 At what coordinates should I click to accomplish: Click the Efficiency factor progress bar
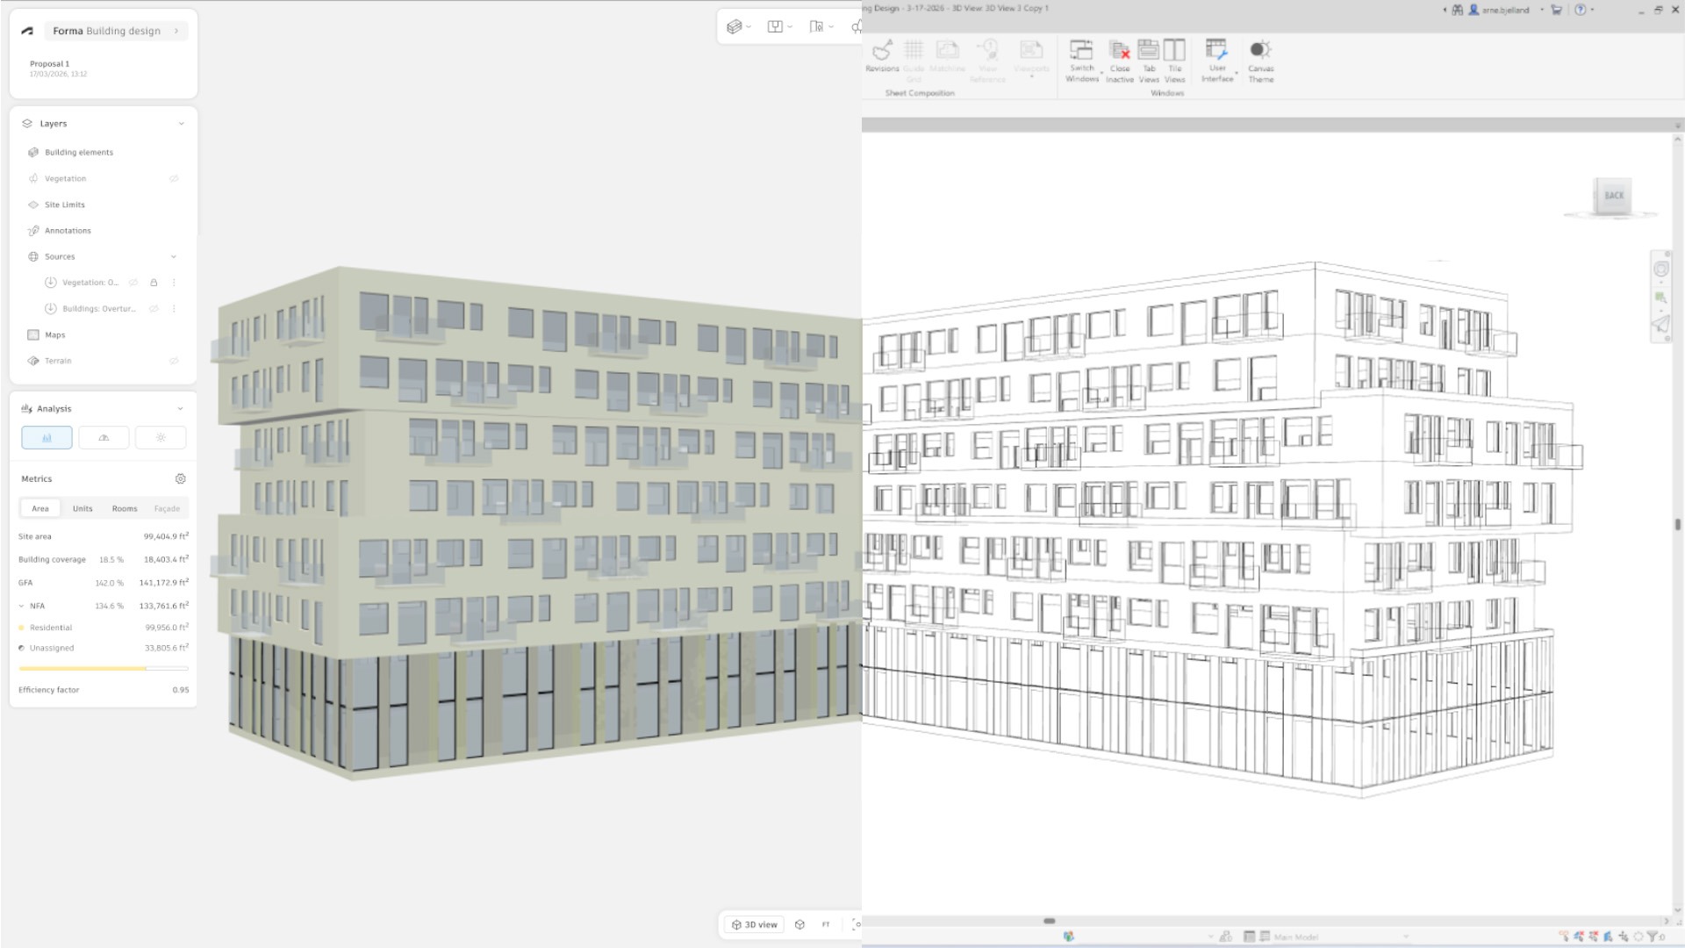(102, 668)
